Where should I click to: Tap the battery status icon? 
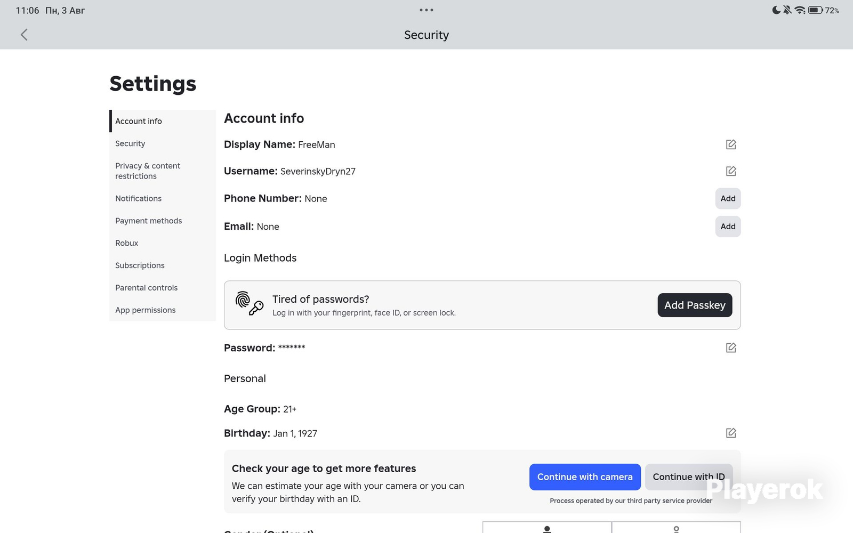[x=815, y=10]
